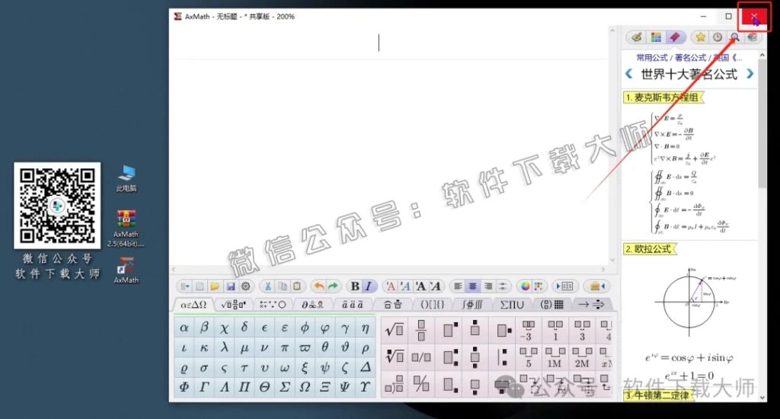Toggle bold formatting

(x=355, y=286)
